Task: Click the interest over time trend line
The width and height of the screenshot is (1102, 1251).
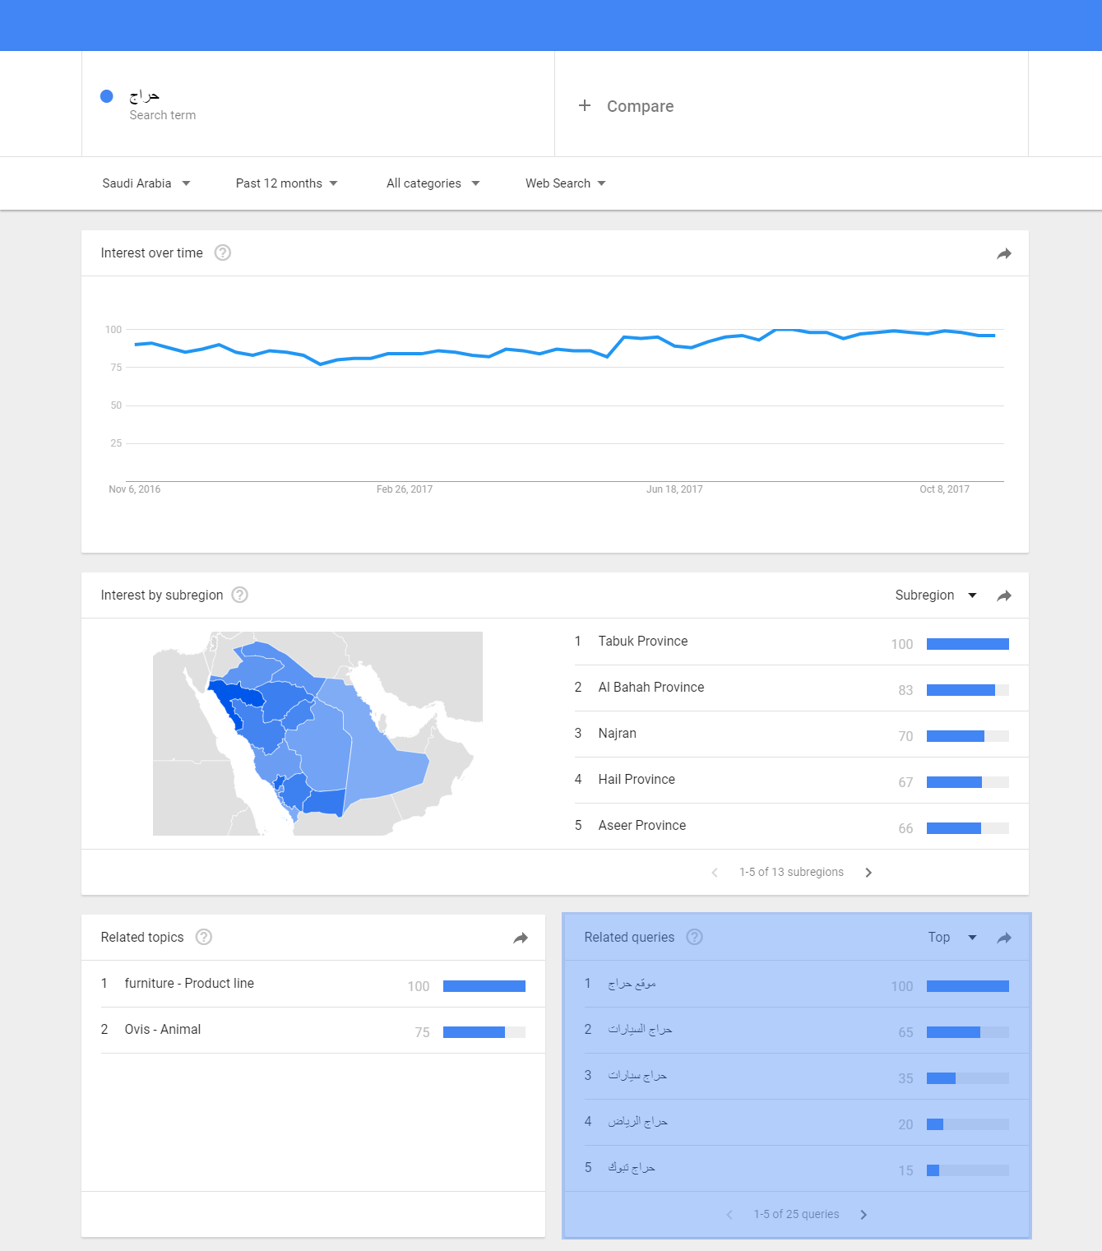Action: click(x=565, y=346)
